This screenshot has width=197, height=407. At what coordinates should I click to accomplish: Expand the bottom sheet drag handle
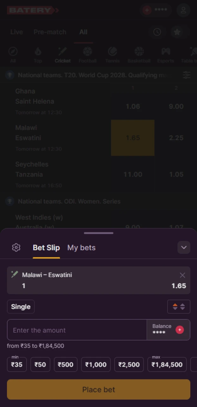coord(98,233)
